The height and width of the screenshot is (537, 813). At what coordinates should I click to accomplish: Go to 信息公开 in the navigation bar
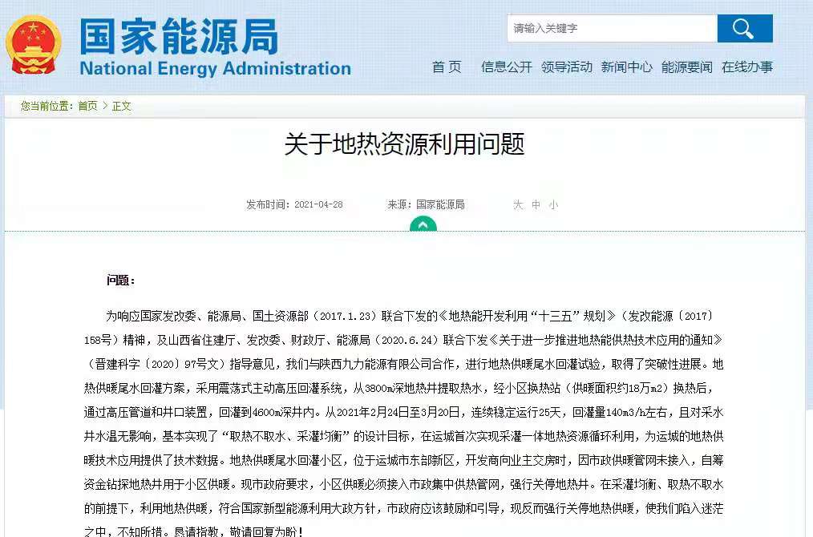click(506, 67)
